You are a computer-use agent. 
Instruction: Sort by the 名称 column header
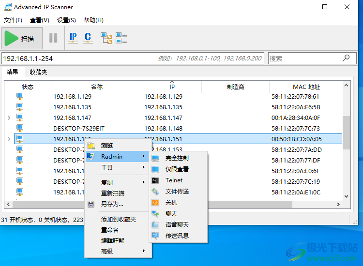(x=96, y=87)
